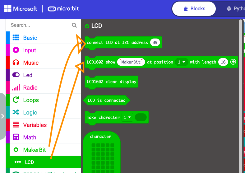This screenshot has height=173, width=245.
Task: Click the Basic grid icon
Action: pyautogui.click(x=16, y=38)
